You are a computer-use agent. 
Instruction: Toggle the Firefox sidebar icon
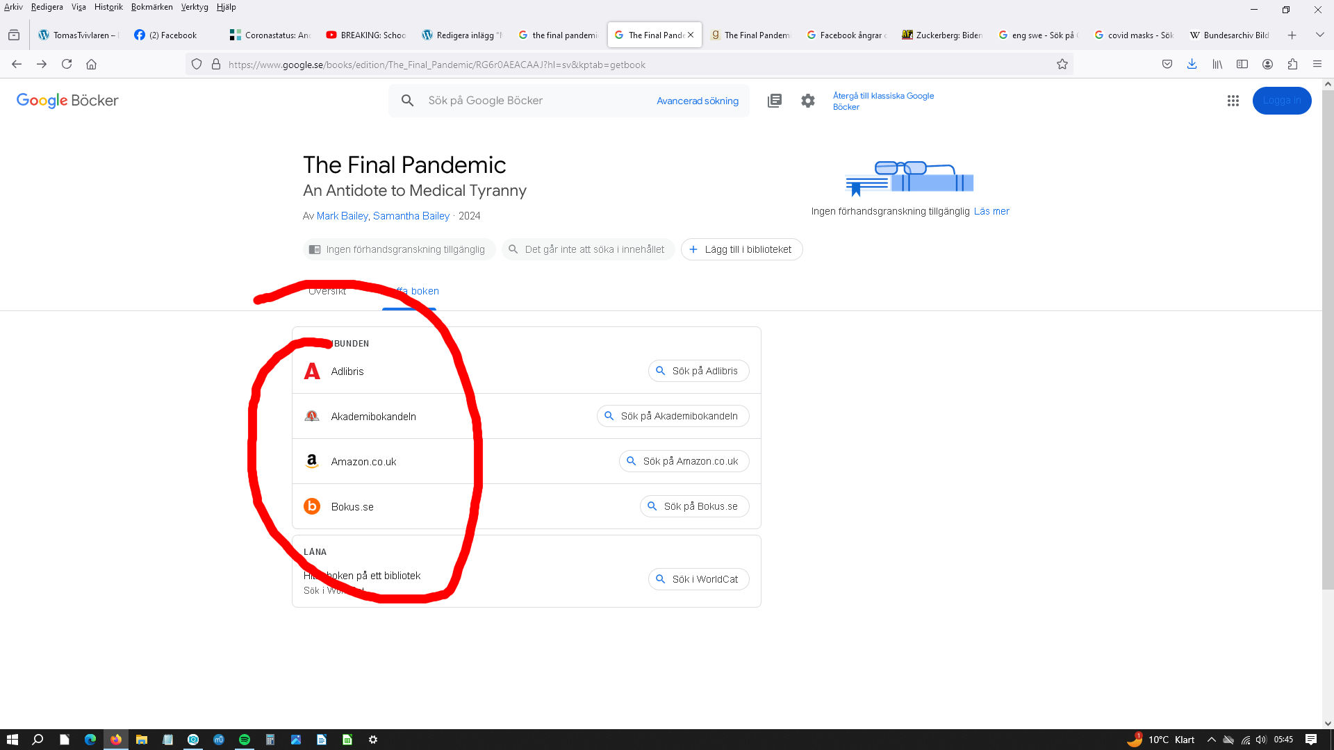(x=1242, y=64)
